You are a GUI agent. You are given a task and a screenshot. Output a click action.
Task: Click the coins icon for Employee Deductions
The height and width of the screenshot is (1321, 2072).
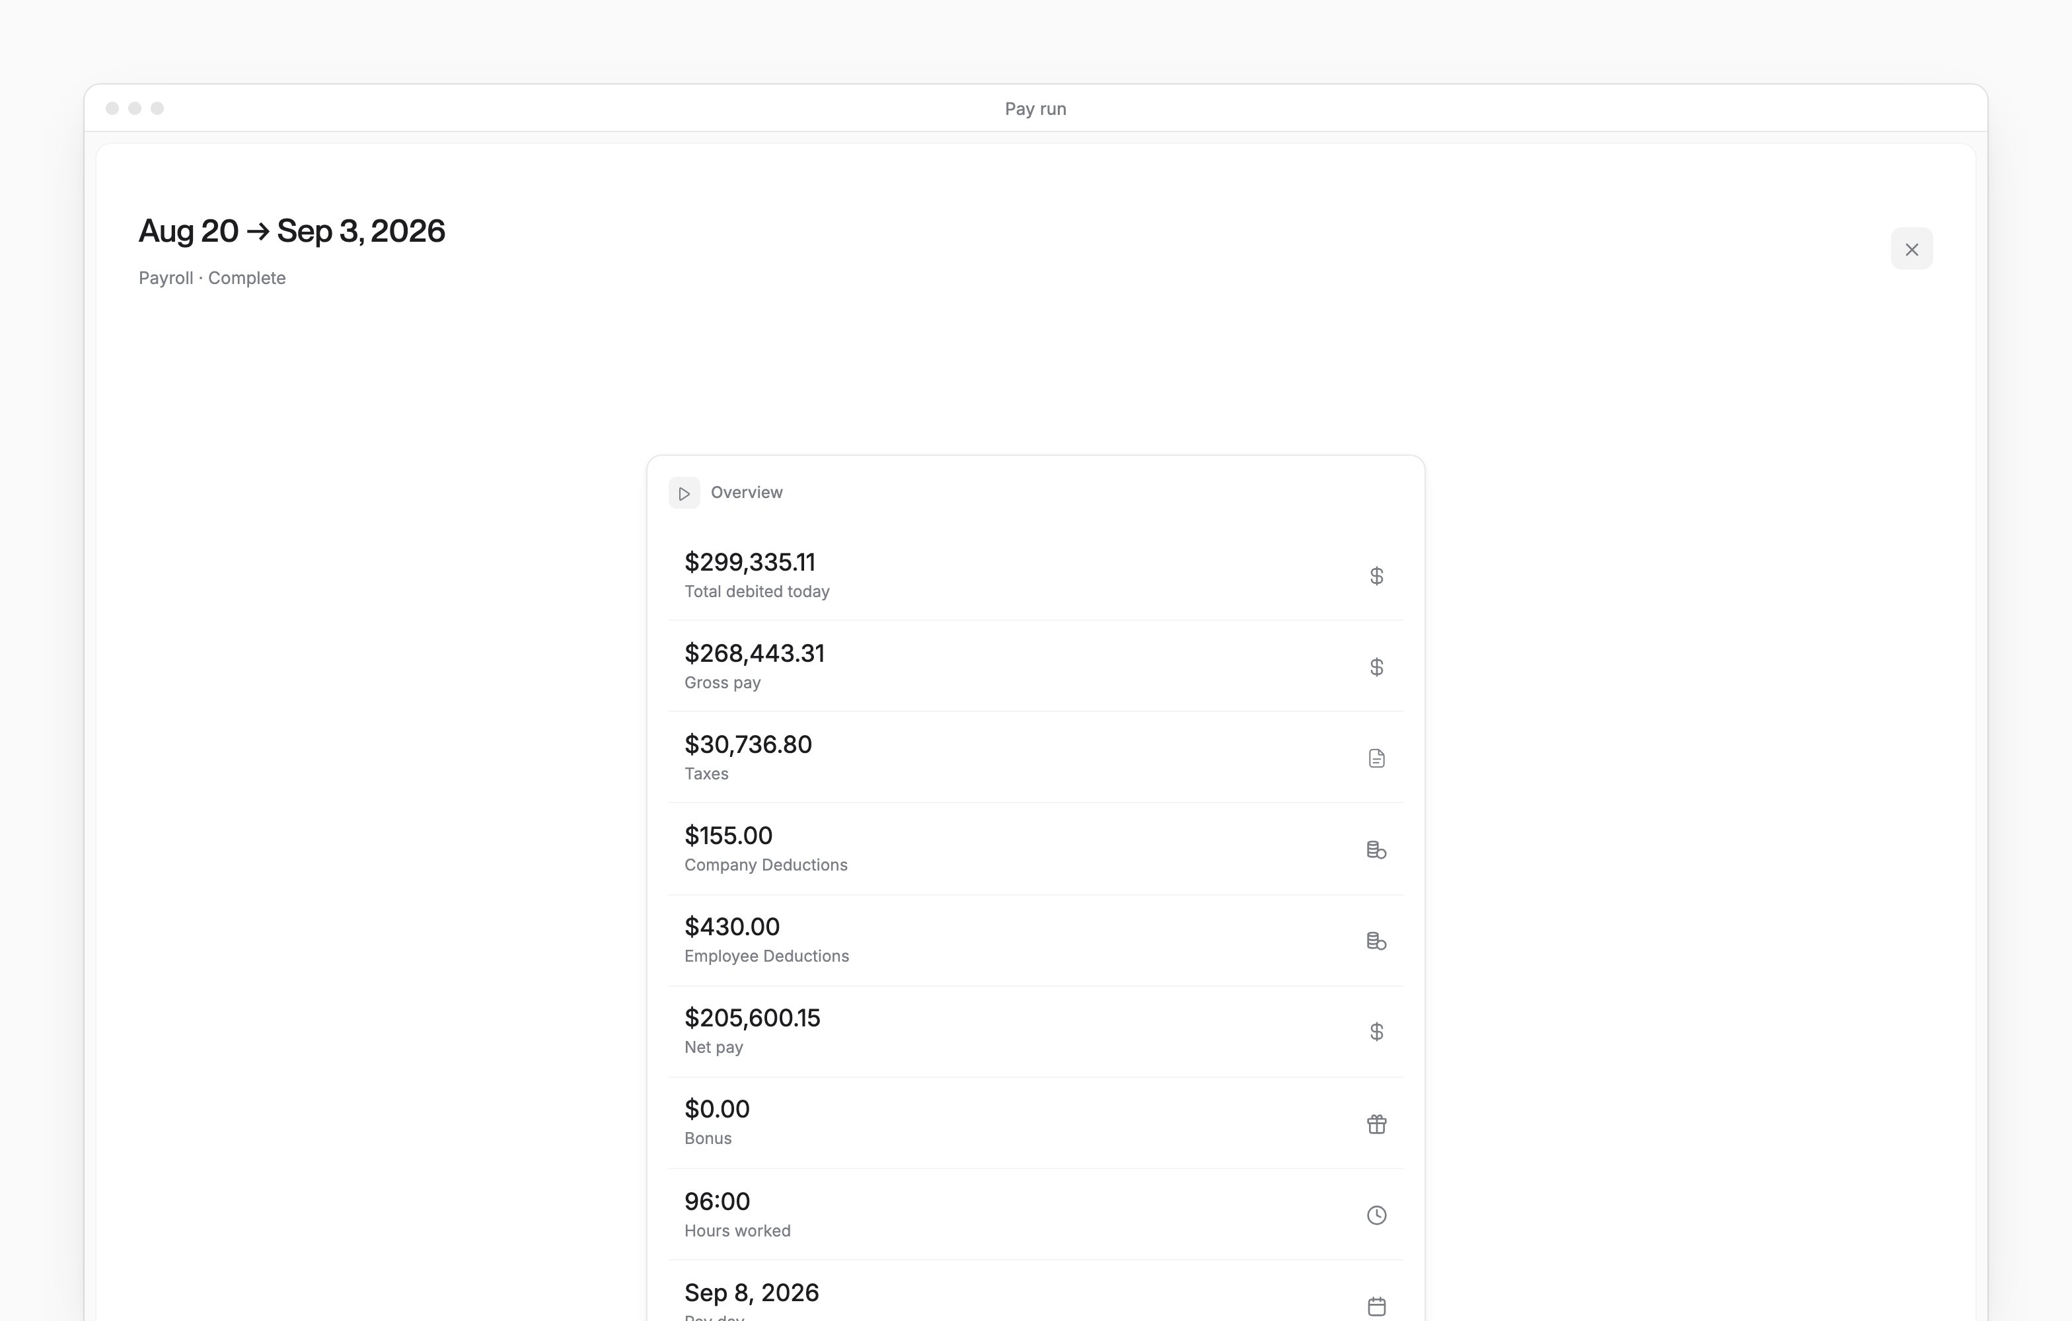(x=1376, y=941)
